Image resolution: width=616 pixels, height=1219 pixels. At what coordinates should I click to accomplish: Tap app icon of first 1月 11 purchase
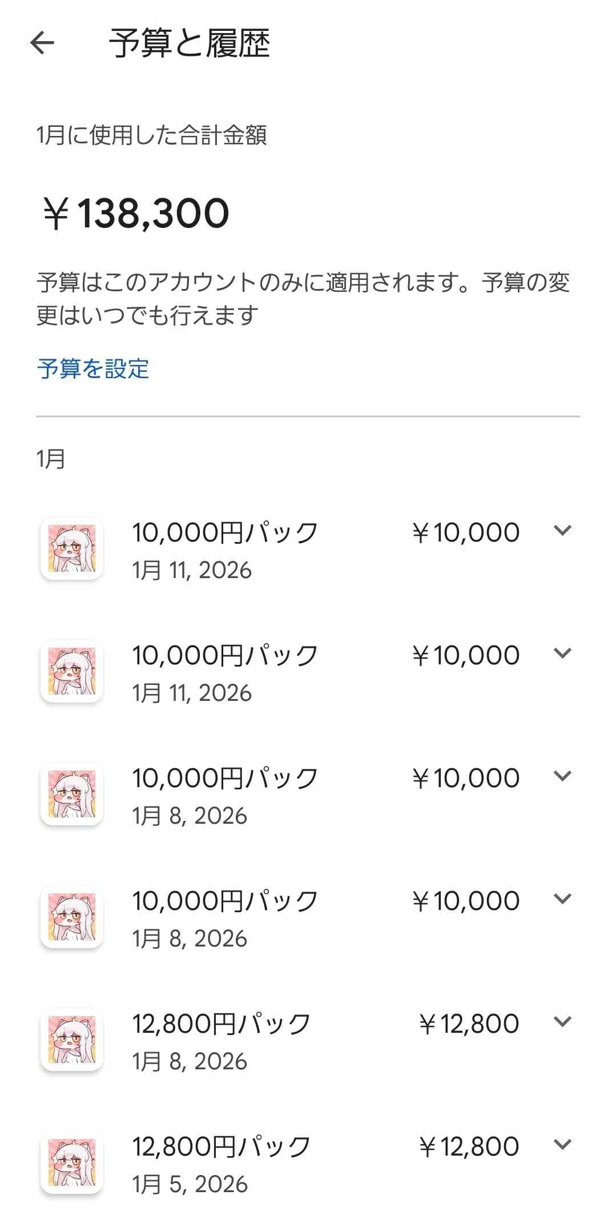click(x=72, y=548)
